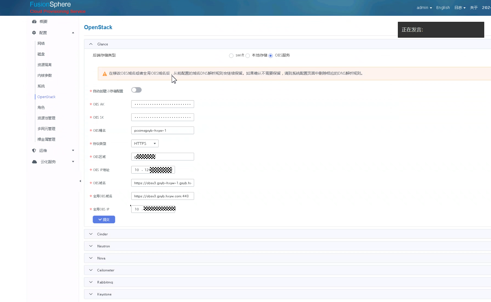The image size is (491, 302).
Task: Click the gear icon beside 配置
Action: (34, 33)
